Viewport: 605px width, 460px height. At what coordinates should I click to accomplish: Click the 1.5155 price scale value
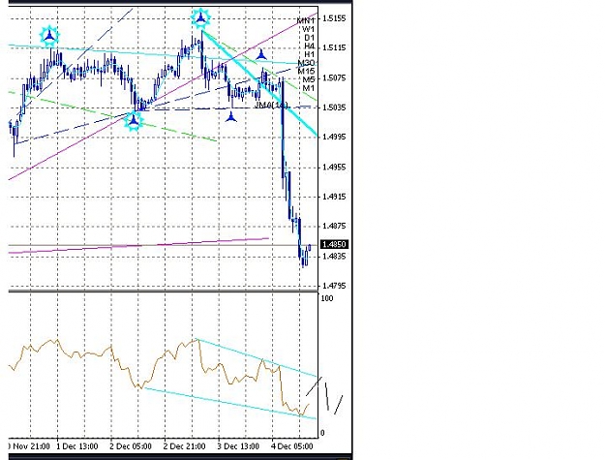[x=334, y=18]
